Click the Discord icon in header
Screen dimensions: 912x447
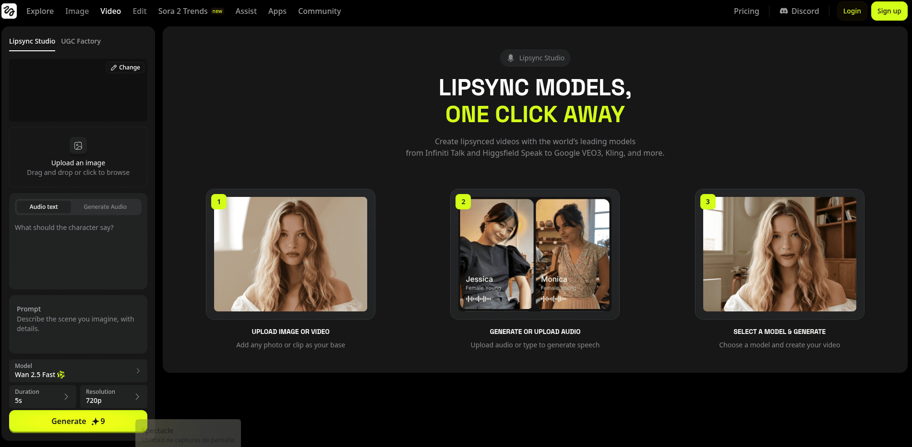pos(783,11)
